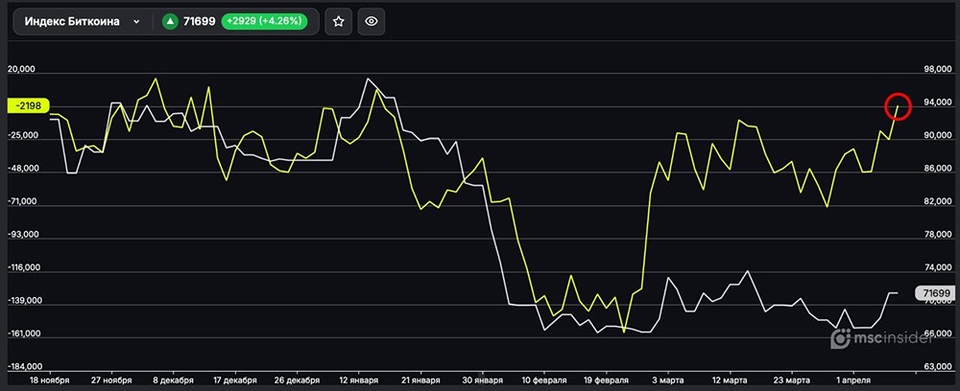Toggle chart visibility with the eye icon
The width and height of the screenshot is (960, 391).
[372, 21]
